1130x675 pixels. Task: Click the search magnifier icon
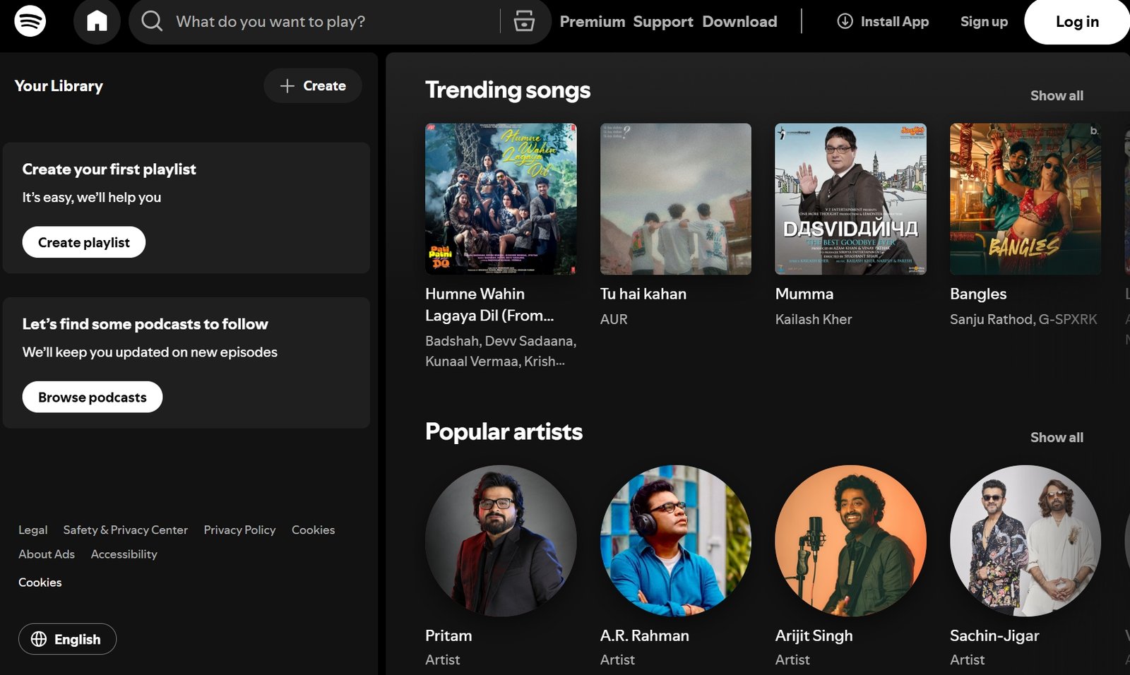tap(151, 21)
